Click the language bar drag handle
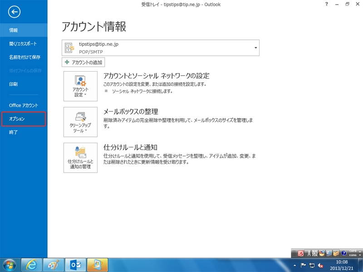The height and width of the screenshot is (272, 363). 294,253
